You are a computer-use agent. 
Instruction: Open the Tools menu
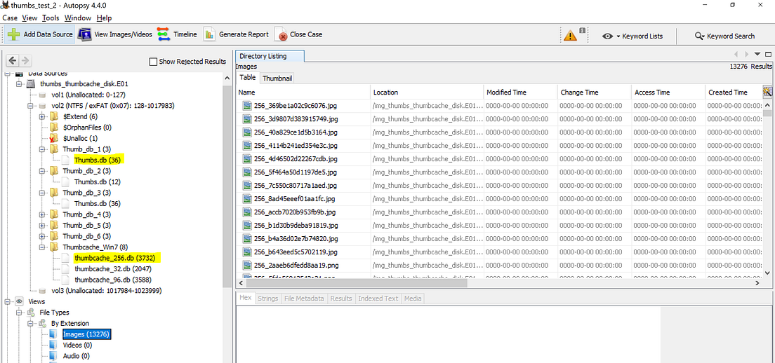(51, 18)
